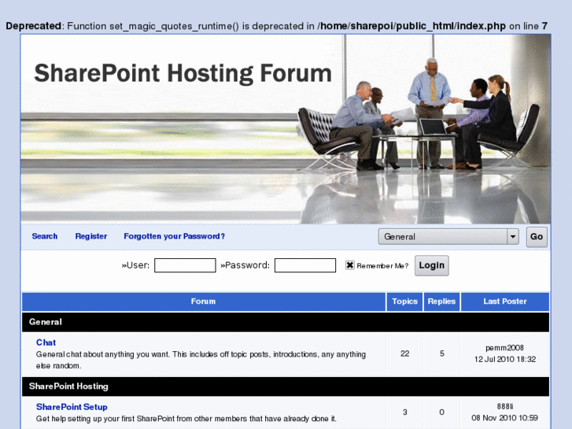Open the General forum jump dropdown
The width and height of the screenshot is (572, 429).
(x=448, y=237)
